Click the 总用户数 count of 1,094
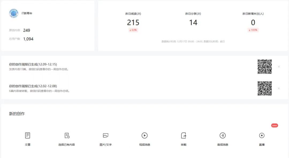This screenshot has height=158, width=289. tap(28, 39)
